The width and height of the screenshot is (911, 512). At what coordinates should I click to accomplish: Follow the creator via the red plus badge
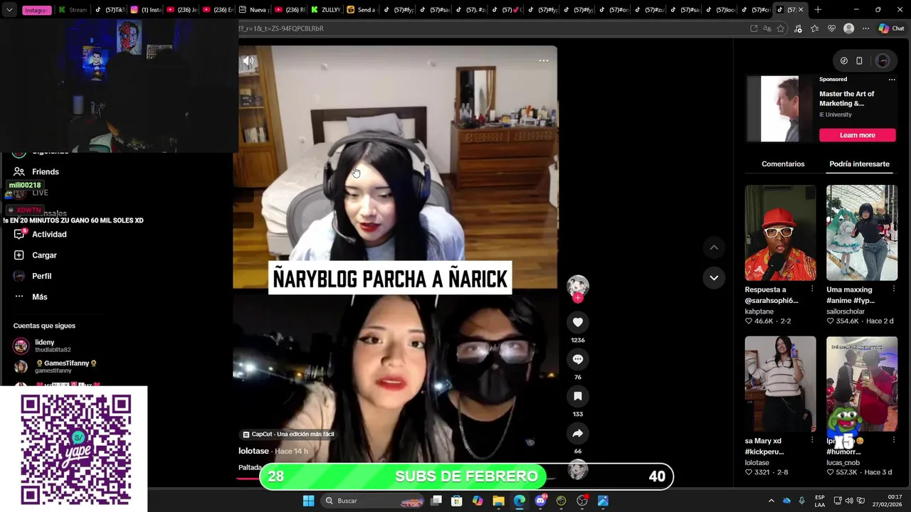(x=578, y=298)
